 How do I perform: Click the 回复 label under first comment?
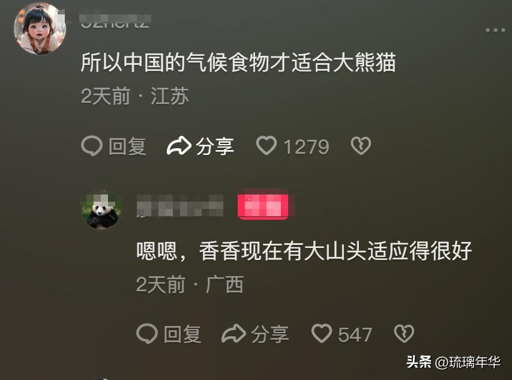(127, 146)
